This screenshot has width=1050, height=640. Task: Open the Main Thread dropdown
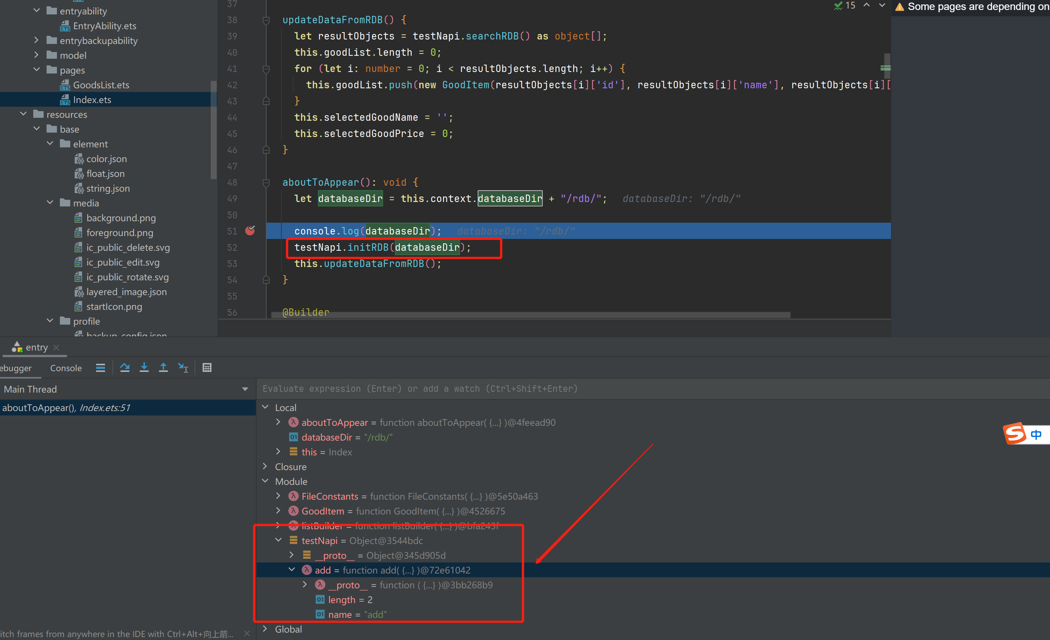(245, 389)
